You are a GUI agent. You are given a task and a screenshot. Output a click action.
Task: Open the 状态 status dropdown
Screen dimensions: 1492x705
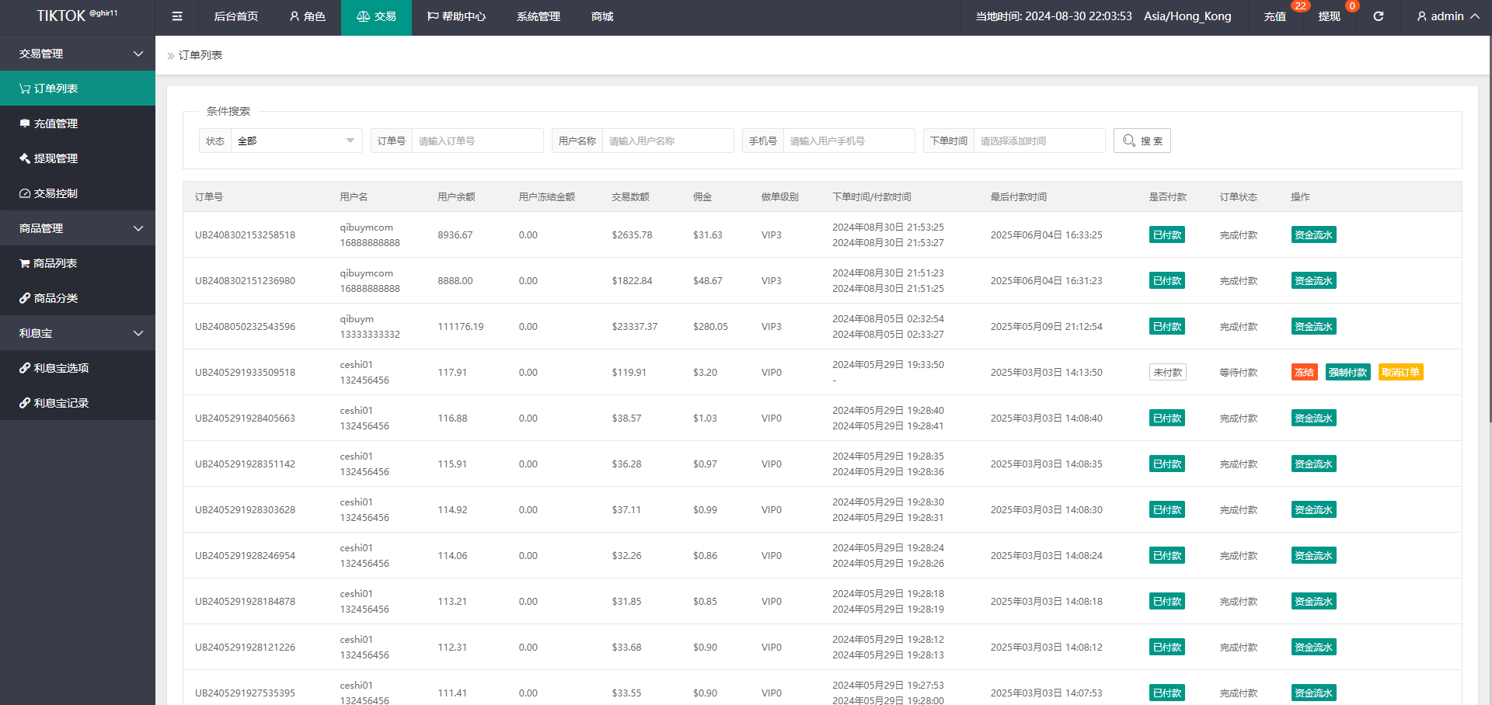coord(295,141)
